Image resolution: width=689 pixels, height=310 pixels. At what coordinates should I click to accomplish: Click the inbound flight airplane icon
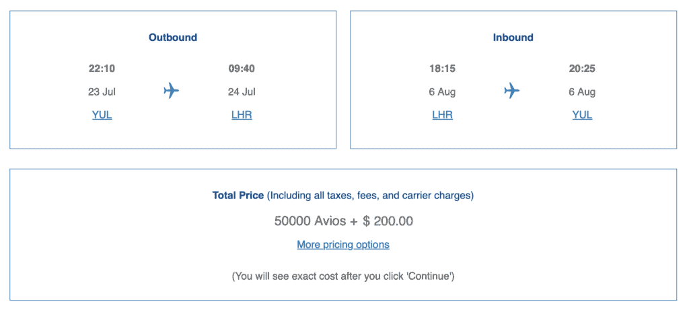(512, 91)
